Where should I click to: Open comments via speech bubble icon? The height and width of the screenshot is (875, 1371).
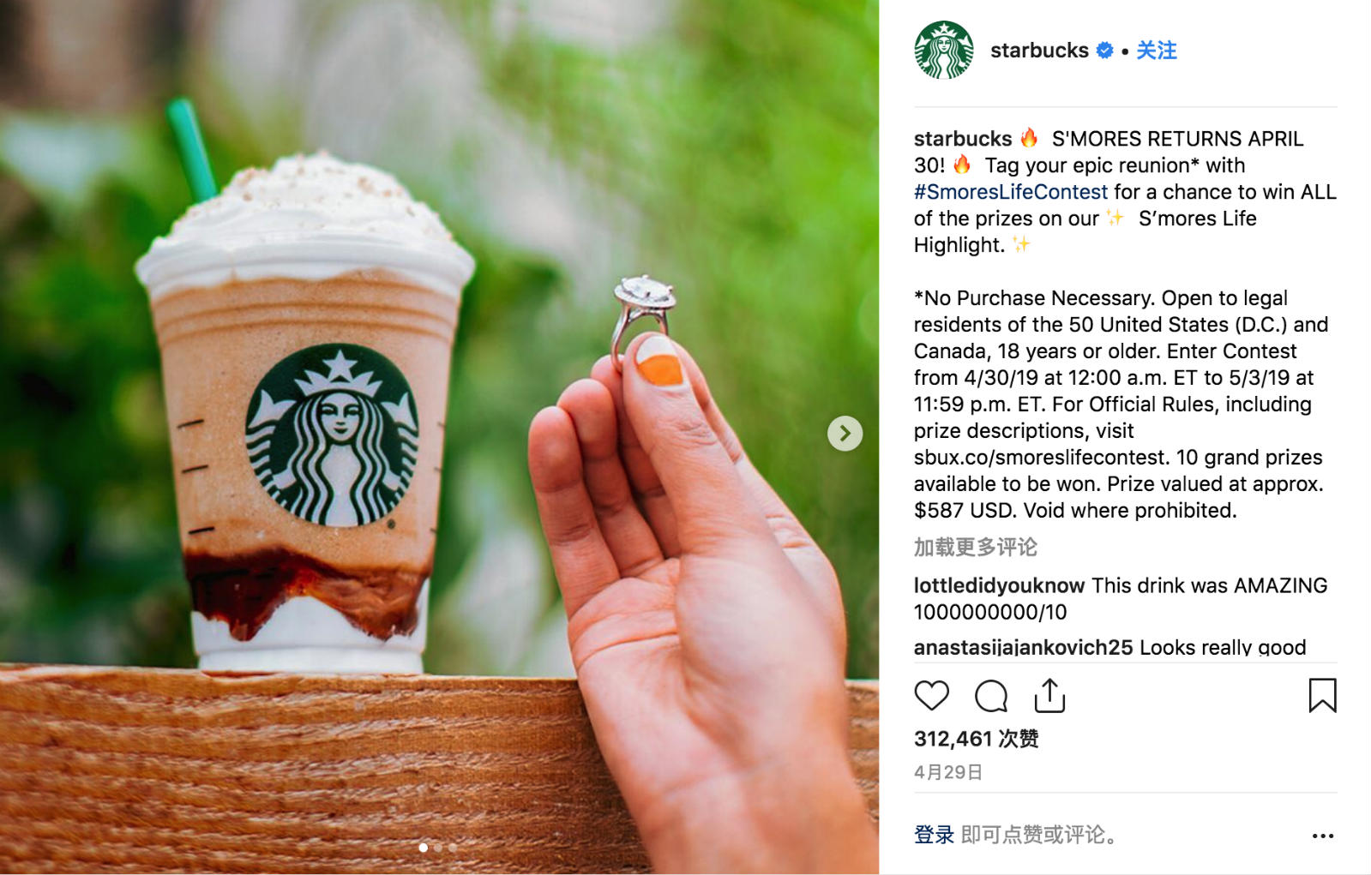point(990,695)
